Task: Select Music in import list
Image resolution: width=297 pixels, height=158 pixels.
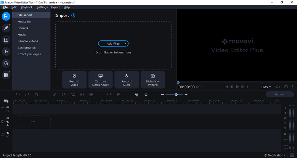Action: point(31,35)
